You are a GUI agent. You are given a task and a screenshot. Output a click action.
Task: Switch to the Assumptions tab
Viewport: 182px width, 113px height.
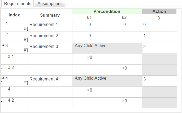pyautogui.click(x=50, y=4)
